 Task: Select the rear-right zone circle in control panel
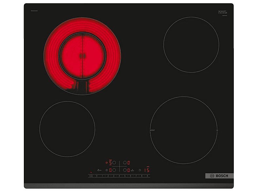pyautogui.click(x=125, y=163)
